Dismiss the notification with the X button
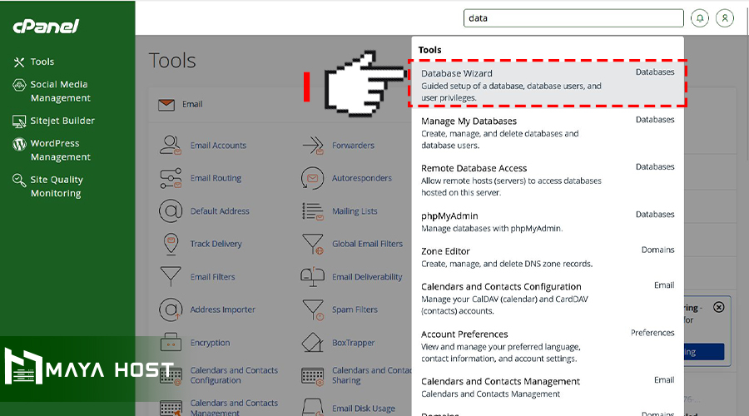 pyautogui.click(x=719, y=307)
